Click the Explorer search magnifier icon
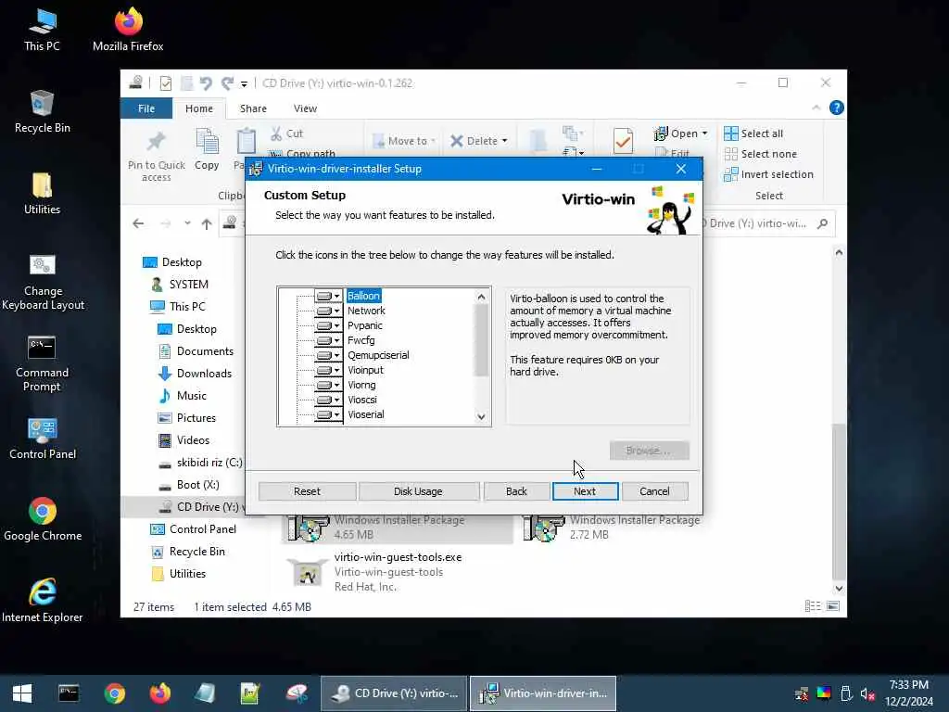Image resolution: width=949 pixels, height=712 pixels. 822,224
